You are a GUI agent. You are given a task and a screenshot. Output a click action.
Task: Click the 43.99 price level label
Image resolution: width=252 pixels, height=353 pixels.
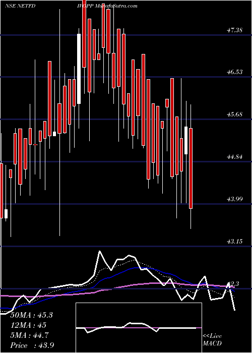tap(235, 199)
